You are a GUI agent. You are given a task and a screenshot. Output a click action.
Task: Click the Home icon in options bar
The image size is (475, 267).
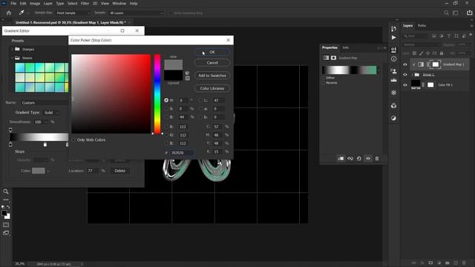(x=9, y=13)
